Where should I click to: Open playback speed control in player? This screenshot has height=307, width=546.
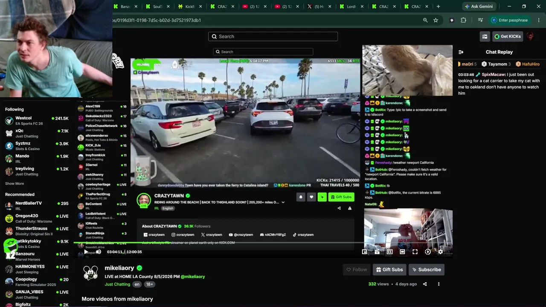point(428,252)
